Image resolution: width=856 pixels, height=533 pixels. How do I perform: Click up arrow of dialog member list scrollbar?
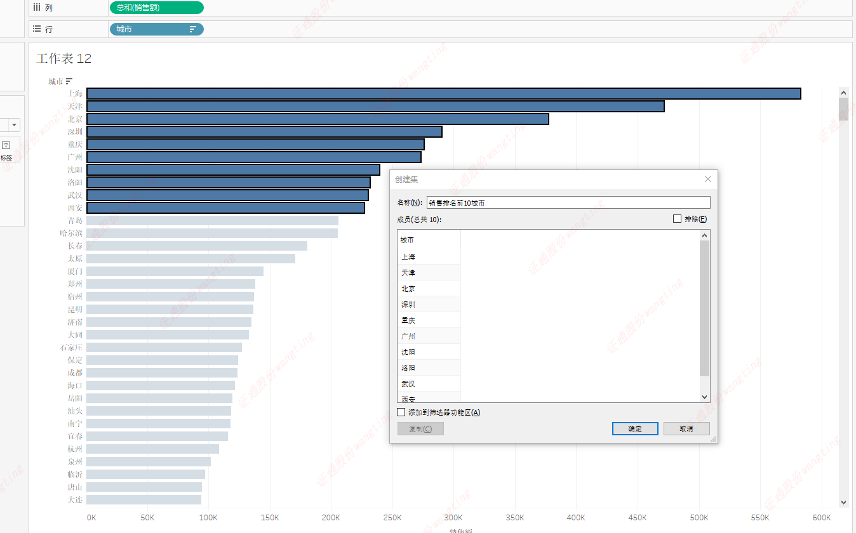pos(704,235)
